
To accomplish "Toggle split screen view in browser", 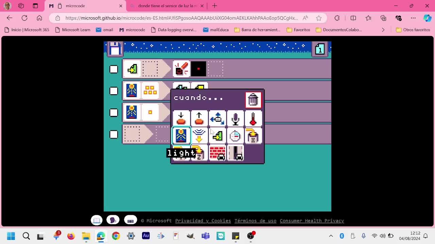I will pyautogui.click(x=353, y=18).
